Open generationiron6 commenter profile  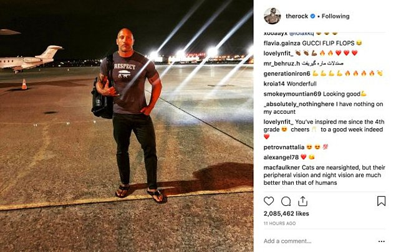click(287, 73)
